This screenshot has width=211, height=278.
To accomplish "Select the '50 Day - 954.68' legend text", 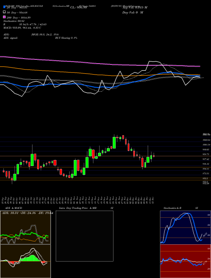I will pyautogui.click(x=17, y=13).
